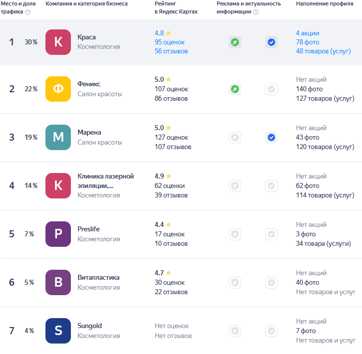This screenshot has height=354, width=362.
Task: Click the help icon next to 'трафика' header
Action: 27,12
